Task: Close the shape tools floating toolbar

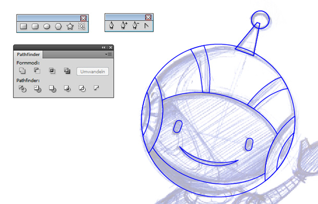Action: pyautogui.click(x=83, y=18)
